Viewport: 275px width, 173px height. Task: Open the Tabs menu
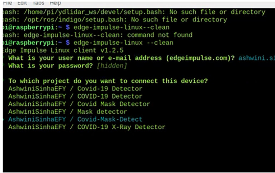(x=38, y=3)
